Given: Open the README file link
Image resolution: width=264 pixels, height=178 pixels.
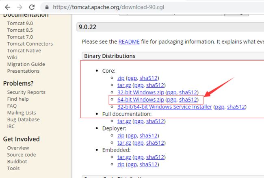Looking at the screenshot, I should click(x=129, y=41).
